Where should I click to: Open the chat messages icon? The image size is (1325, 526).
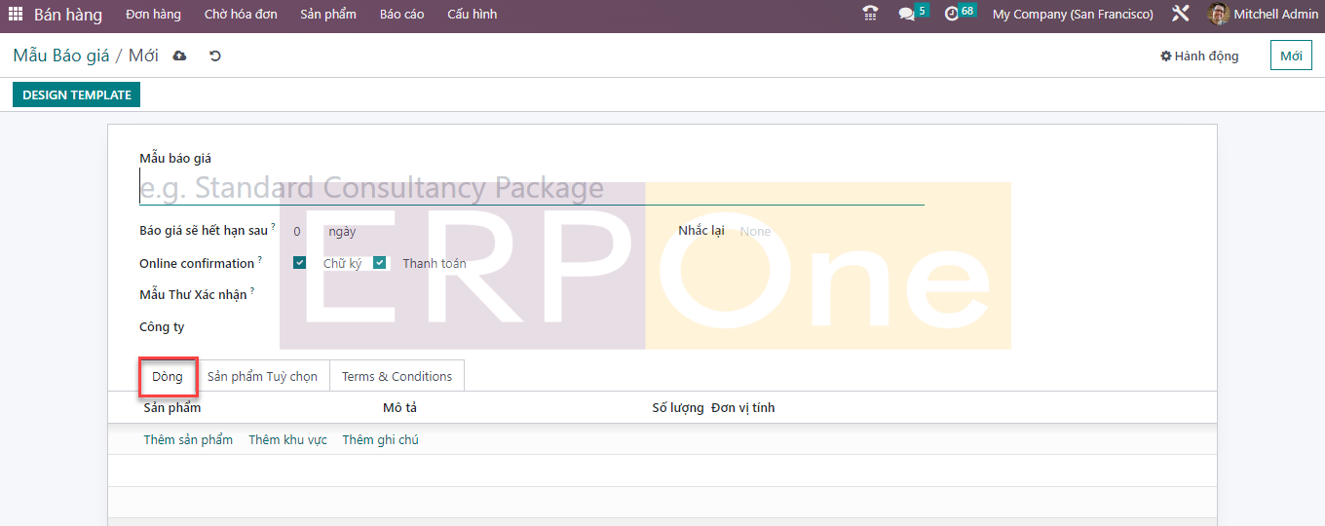tap(907, 15)
